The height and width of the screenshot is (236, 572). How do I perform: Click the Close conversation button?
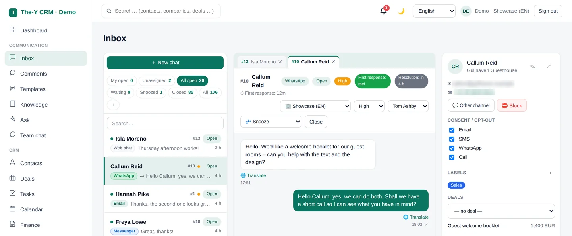(x=316, y=122)
